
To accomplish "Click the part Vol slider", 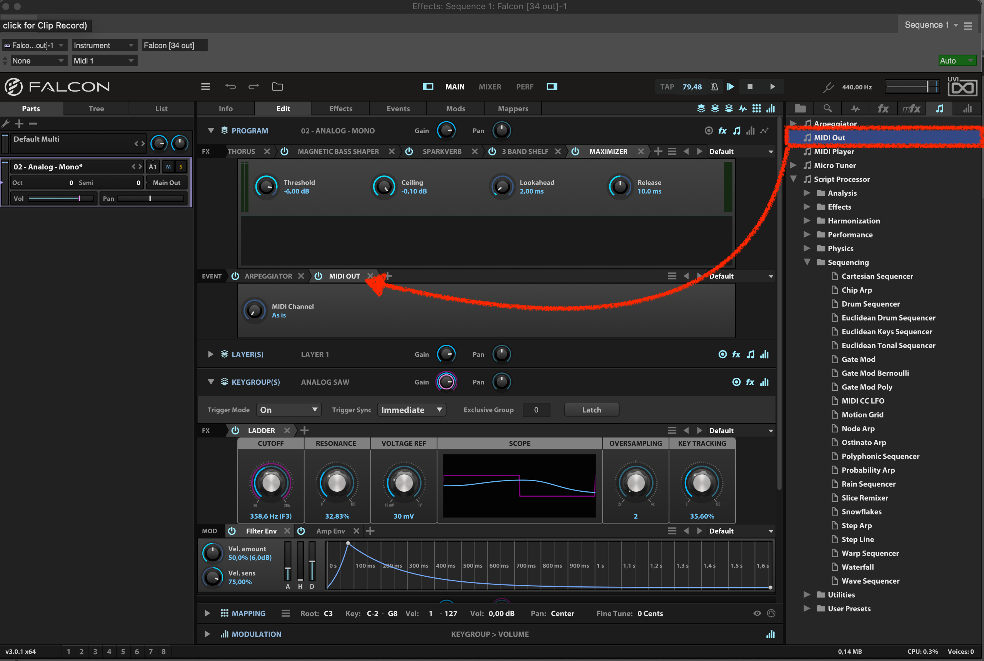I will coord(61,198).
